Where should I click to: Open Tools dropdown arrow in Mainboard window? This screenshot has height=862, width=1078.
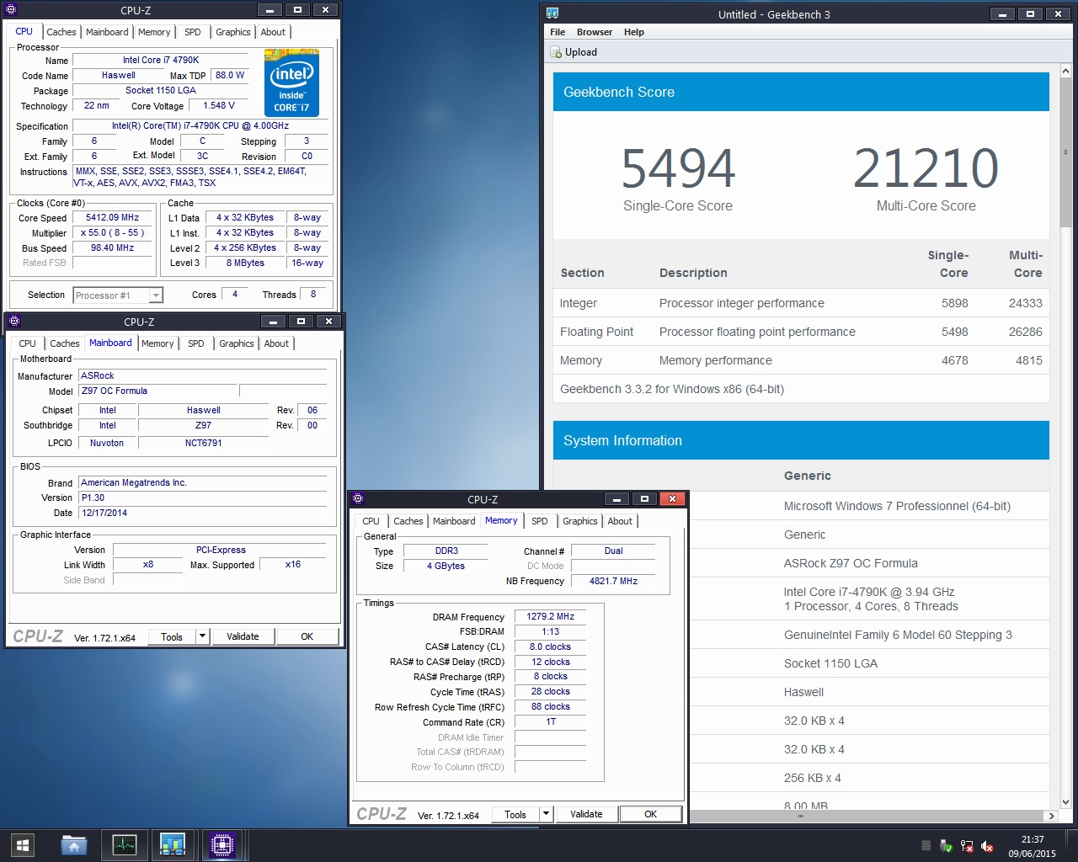coord(202,636)
